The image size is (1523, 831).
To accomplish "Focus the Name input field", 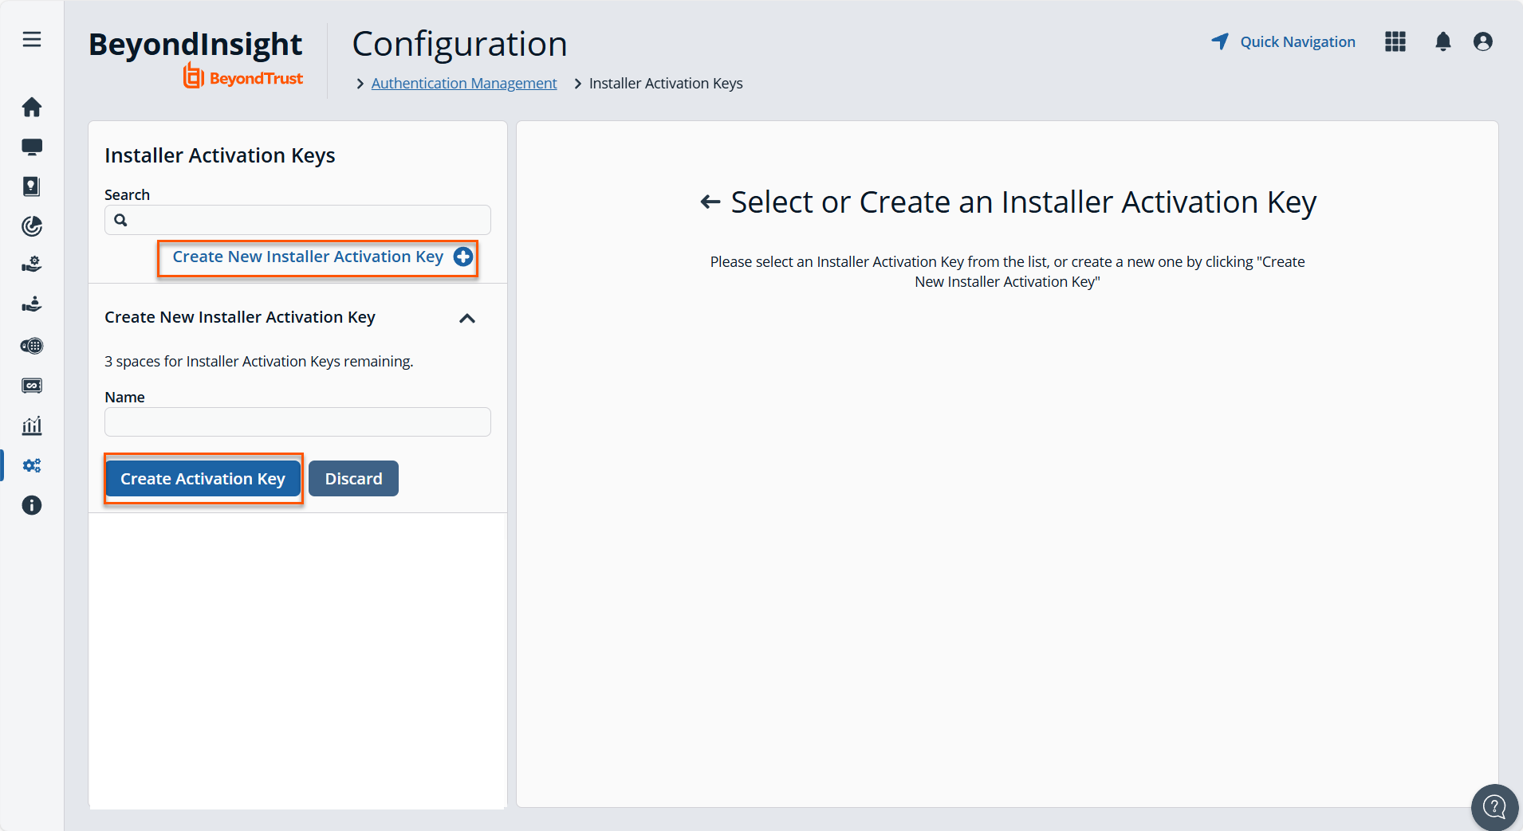I will point(297,421).
